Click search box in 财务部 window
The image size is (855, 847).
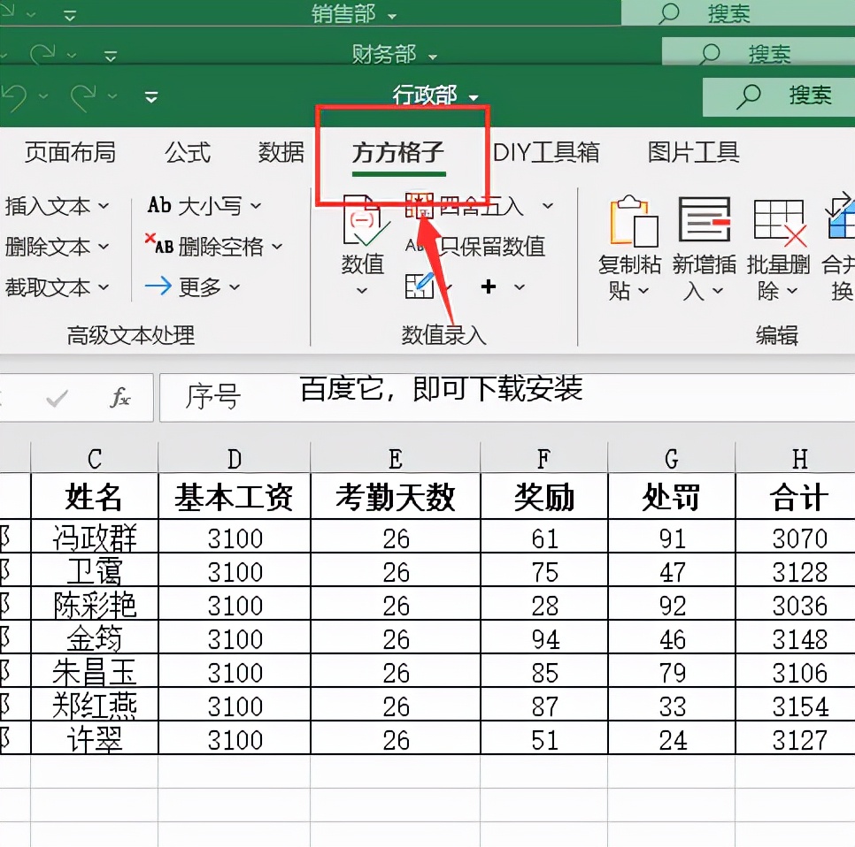759,53
